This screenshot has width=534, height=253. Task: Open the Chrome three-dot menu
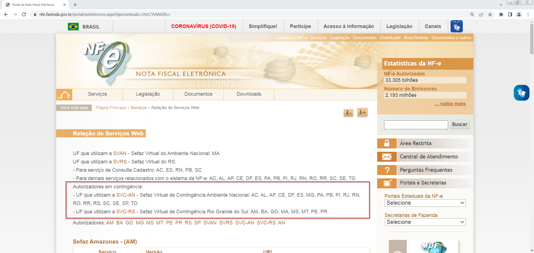tap(528, 14)
